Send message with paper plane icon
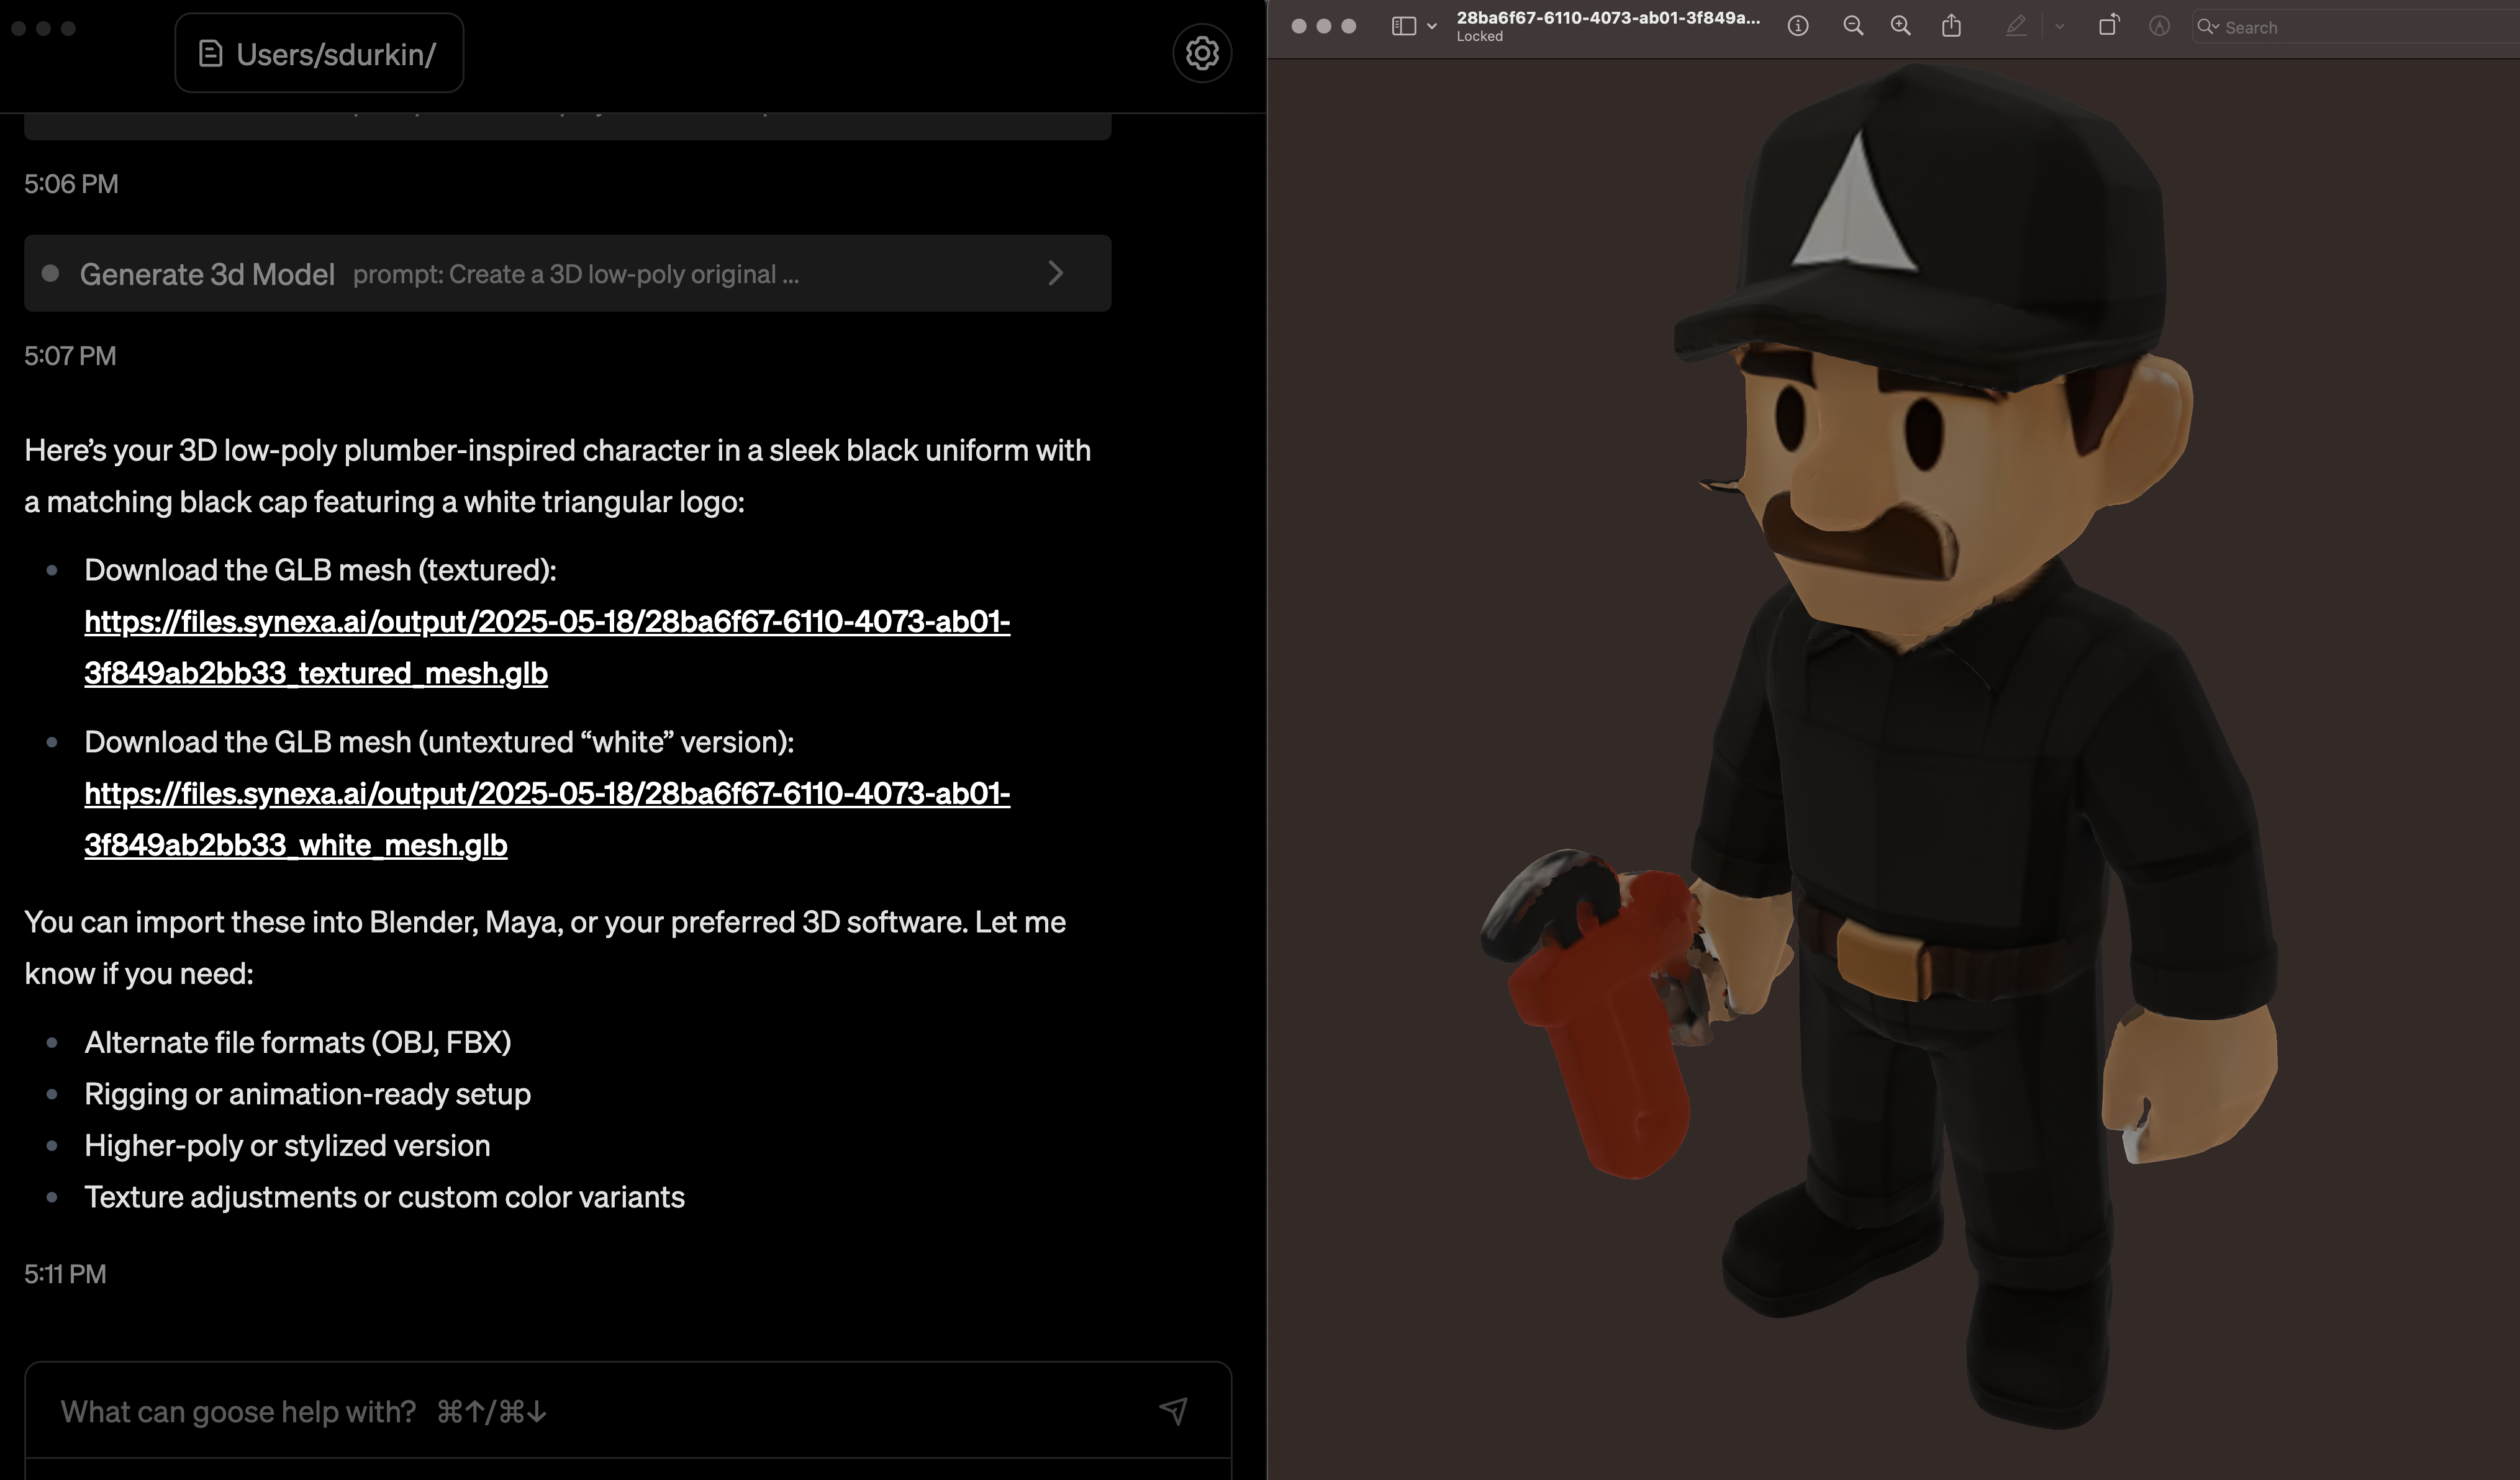Screen dimensions: 2520x1480 coord(1173,1411)
